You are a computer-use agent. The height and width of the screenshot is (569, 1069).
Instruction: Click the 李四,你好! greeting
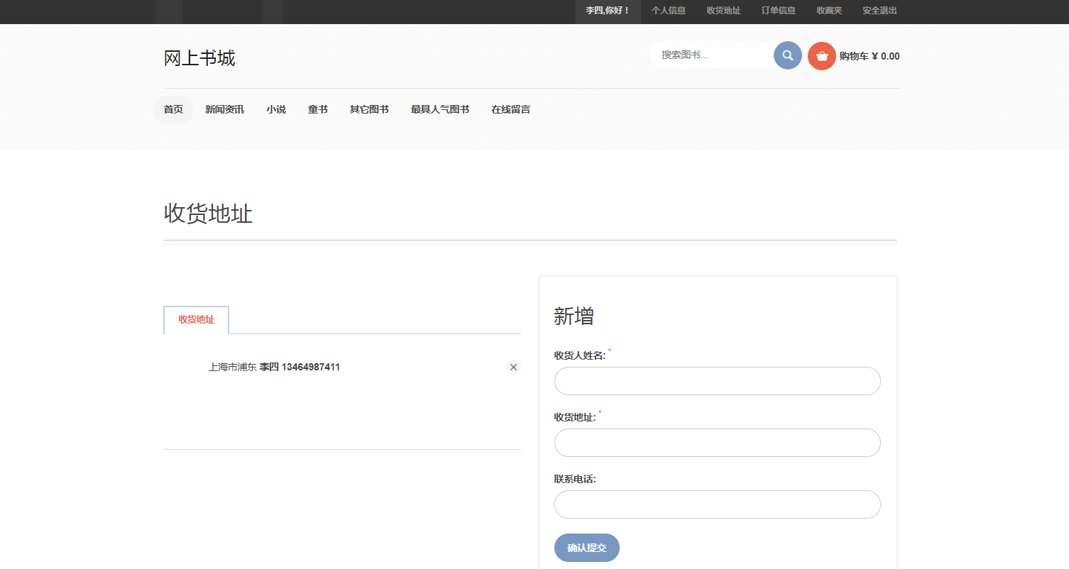pos(608,11)
